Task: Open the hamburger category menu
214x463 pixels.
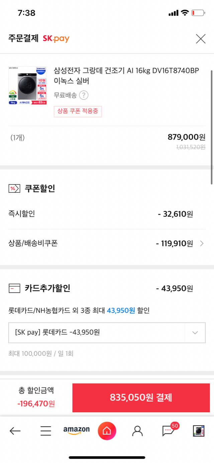Action: (x=46, y=431)
